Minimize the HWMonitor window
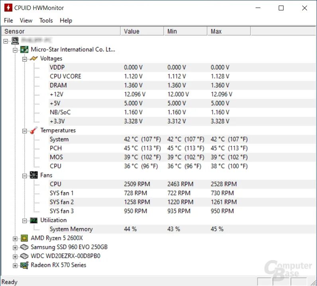Screen dimensions: 317x286 (258, 8)
